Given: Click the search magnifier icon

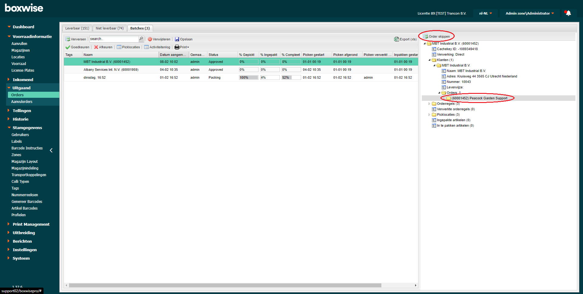Looking at the screenshot, I should [x=141, y=39].
